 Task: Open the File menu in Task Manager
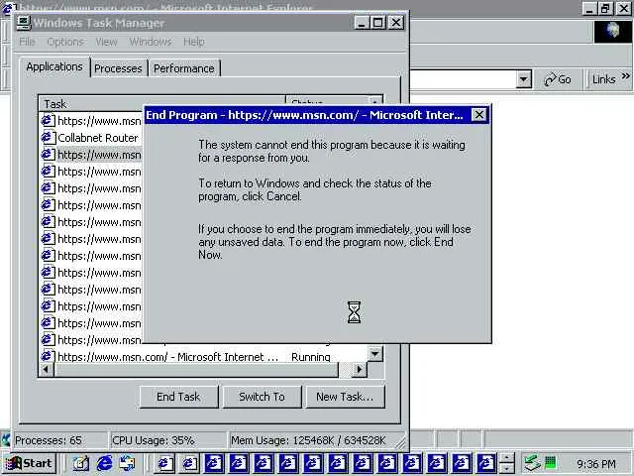point(27,42)
